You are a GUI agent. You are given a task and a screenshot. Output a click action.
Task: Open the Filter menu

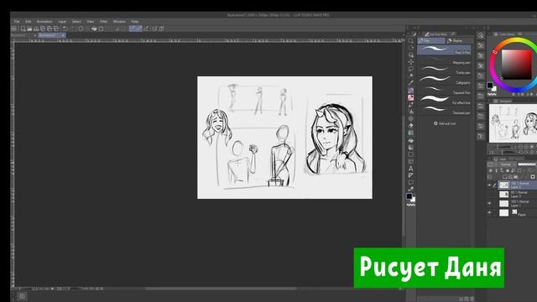[103, 22]
